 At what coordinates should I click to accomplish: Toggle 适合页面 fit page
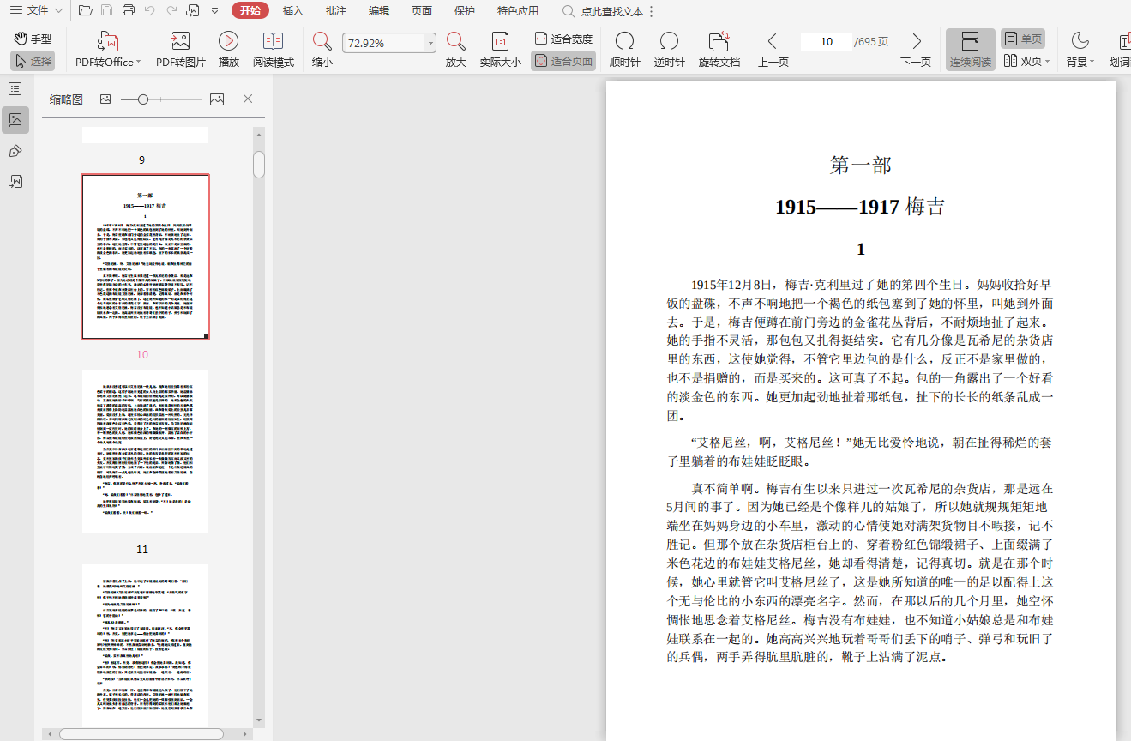563,61
